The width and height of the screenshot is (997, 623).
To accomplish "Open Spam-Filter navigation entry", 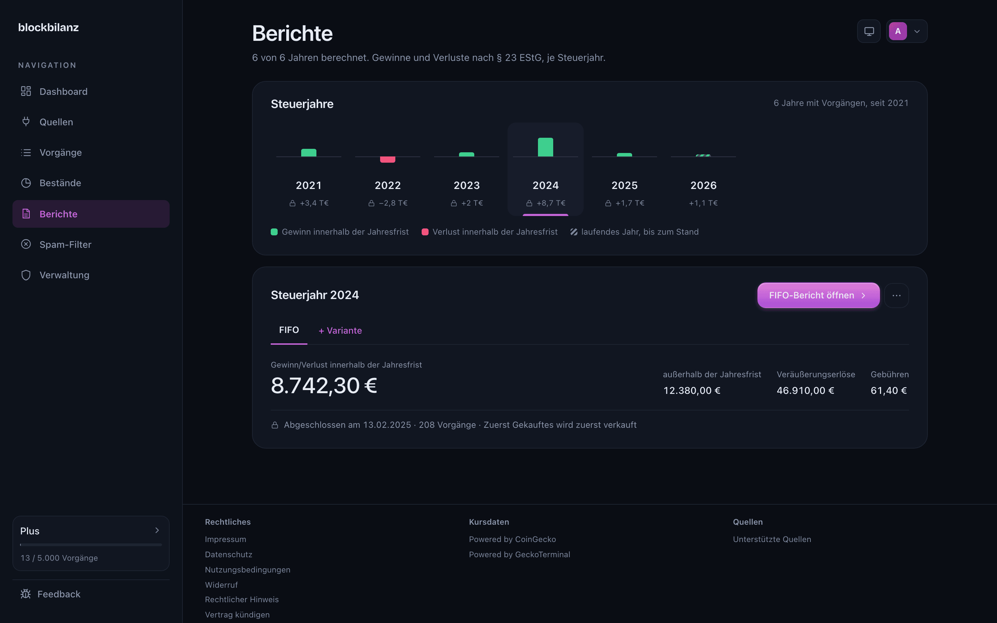I will coord(91,244).
